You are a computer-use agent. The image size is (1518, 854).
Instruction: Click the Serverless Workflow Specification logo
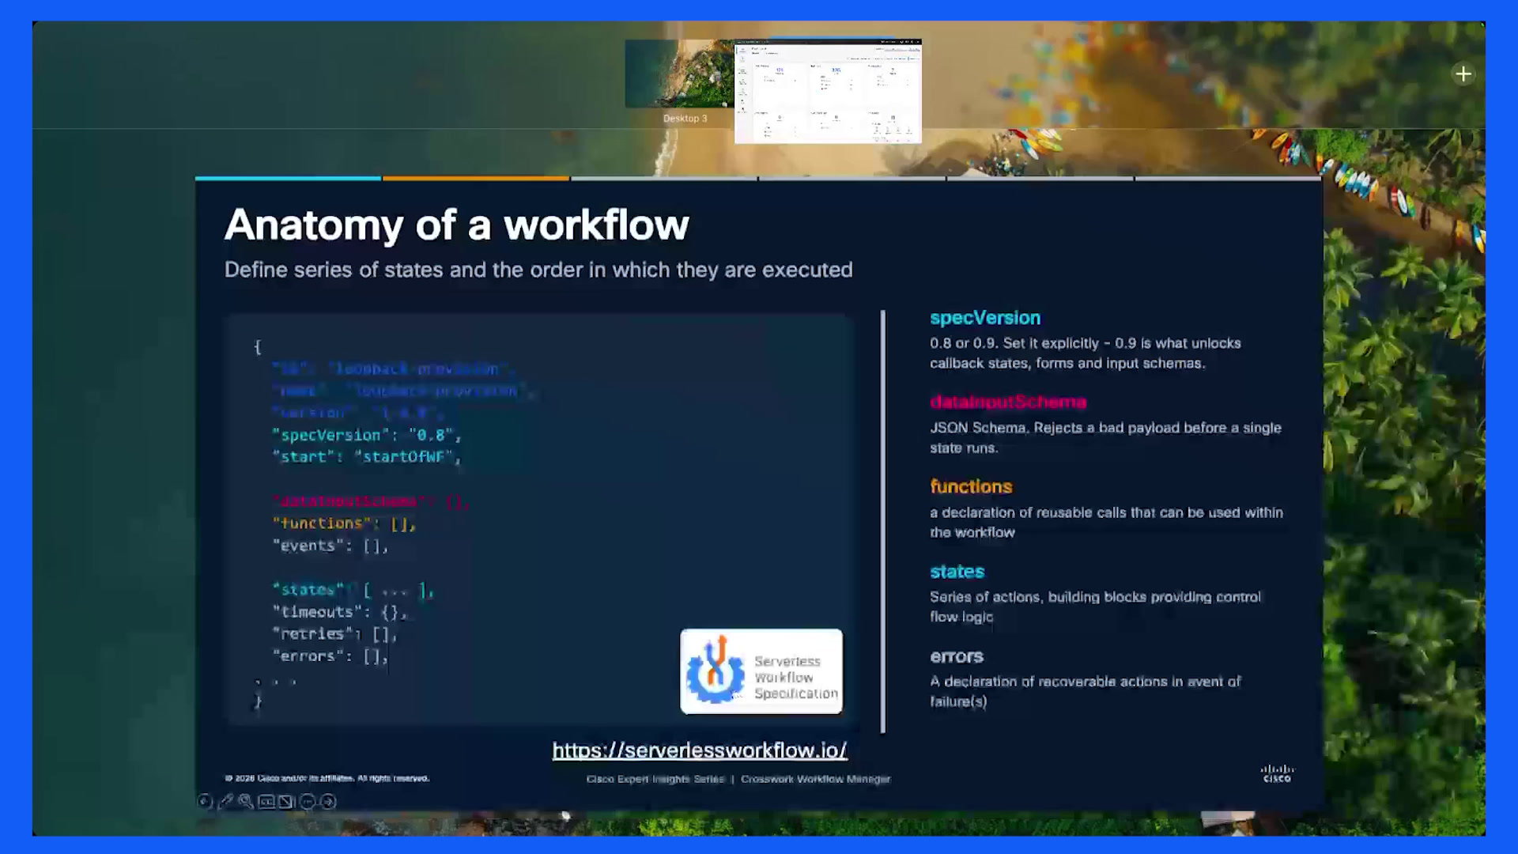point(761,671)
